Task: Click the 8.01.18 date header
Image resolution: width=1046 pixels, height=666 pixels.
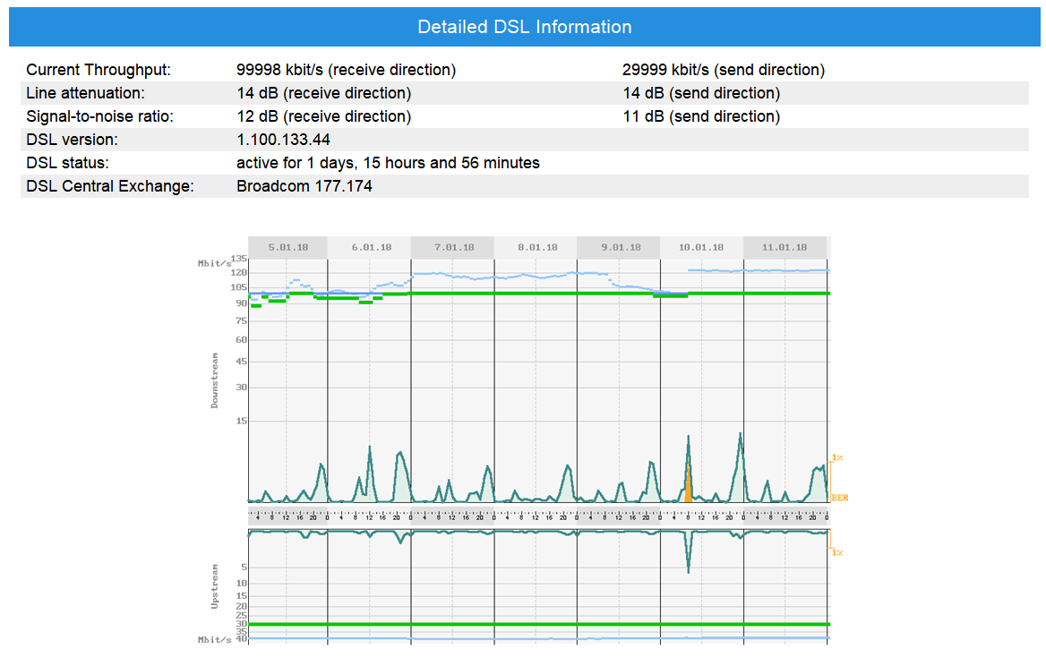Action: pos(536,247)
